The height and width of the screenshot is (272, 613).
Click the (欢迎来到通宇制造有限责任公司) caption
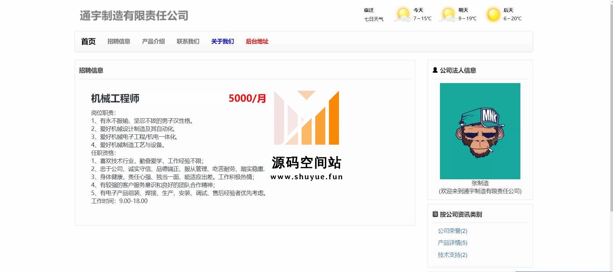tap(480, 191)
